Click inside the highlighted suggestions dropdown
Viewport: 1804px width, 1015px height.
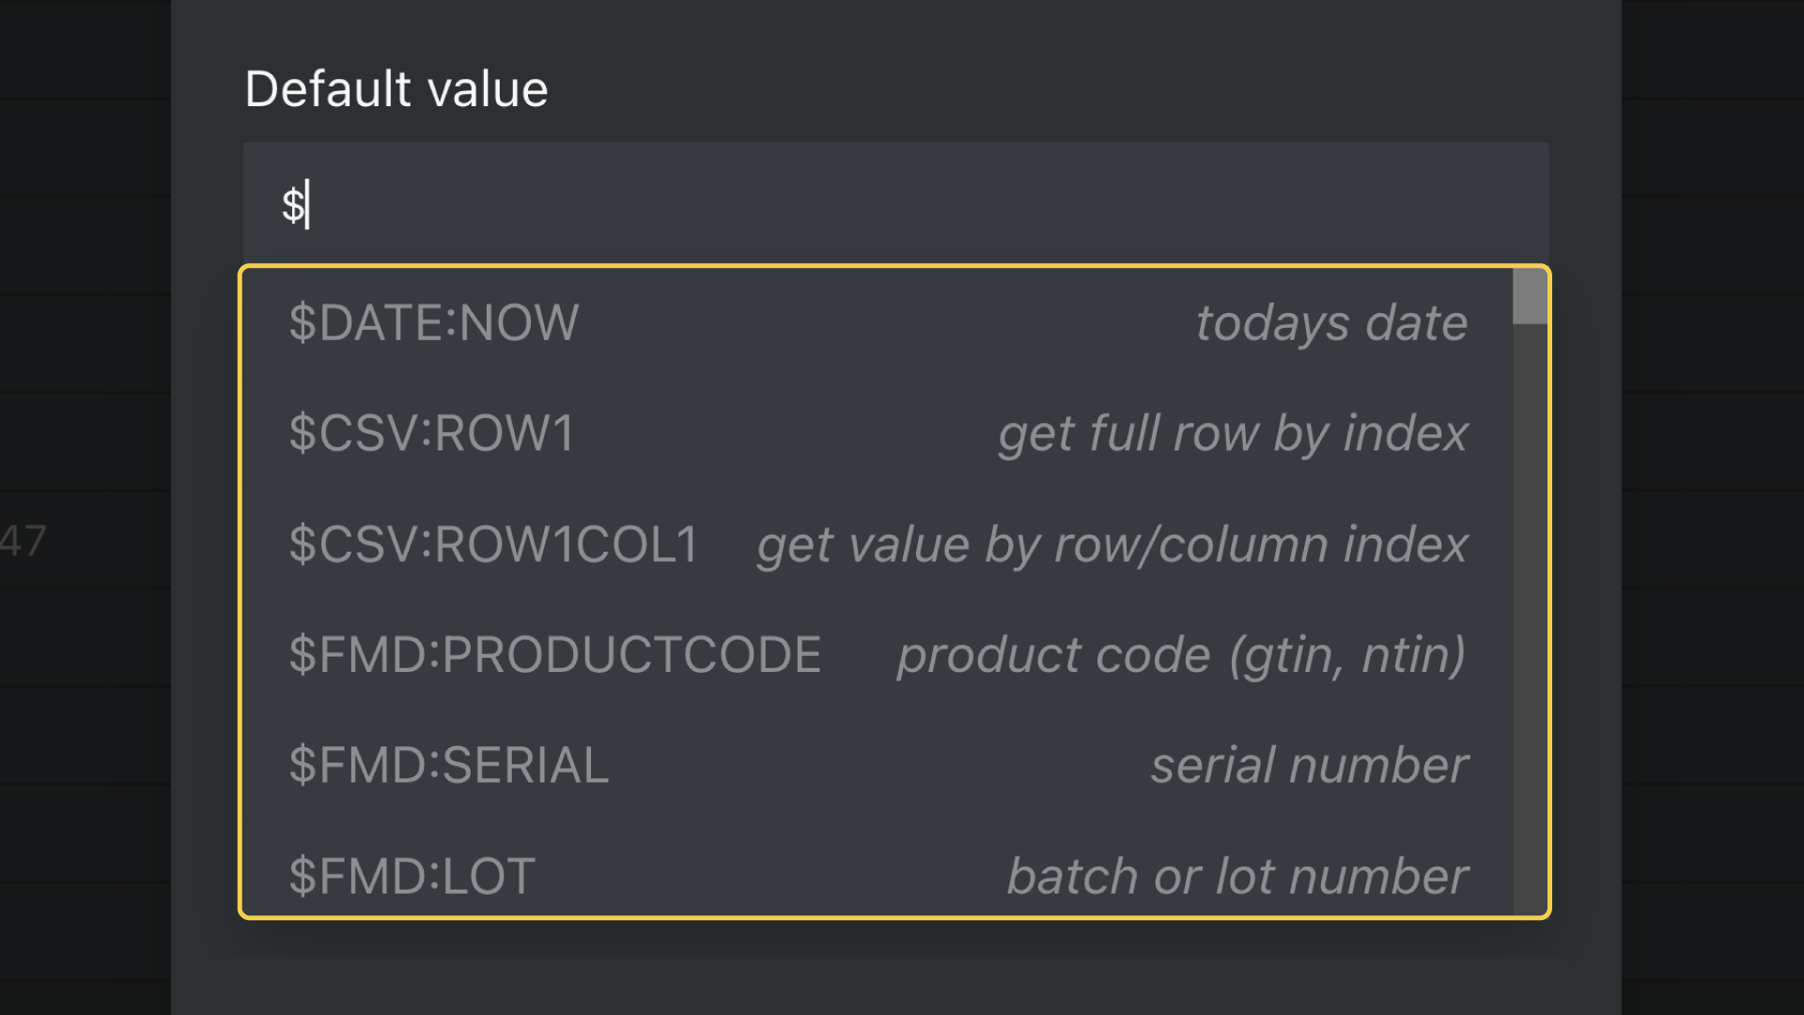tap(846, 592)
